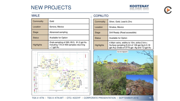This screenshot has height=101, width=180.
Task: Click the Male 'Status' row label
Action: pyautogui.click(x=40, y=38)
